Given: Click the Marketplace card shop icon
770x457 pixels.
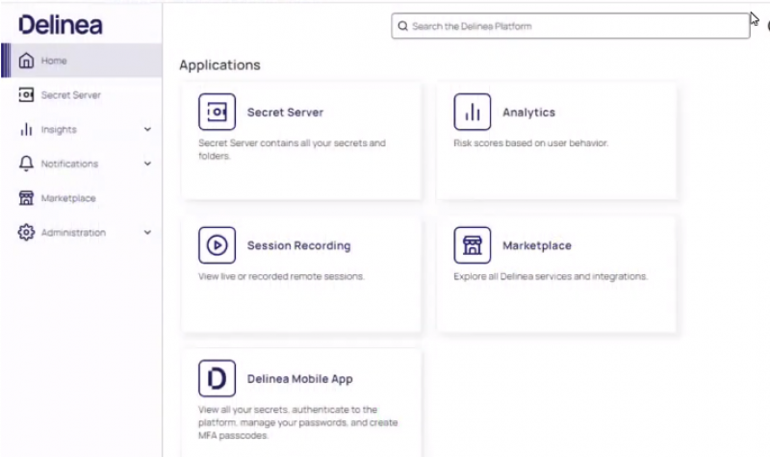Looking at the screenshot, I should 472,245.
